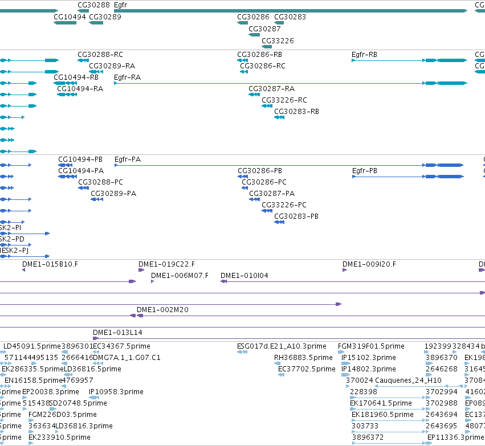Select the CG30288-PC protein label

(100, 183)
